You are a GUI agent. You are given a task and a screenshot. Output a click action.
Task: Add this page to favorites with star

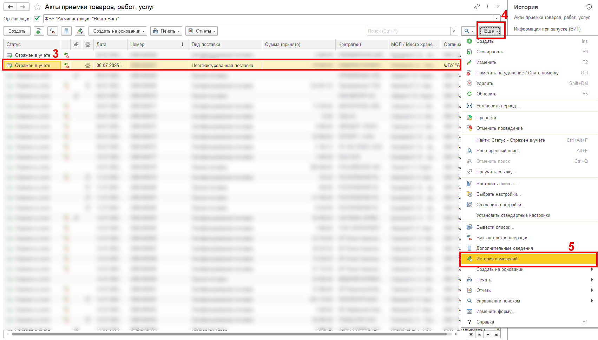click(37, 7)
